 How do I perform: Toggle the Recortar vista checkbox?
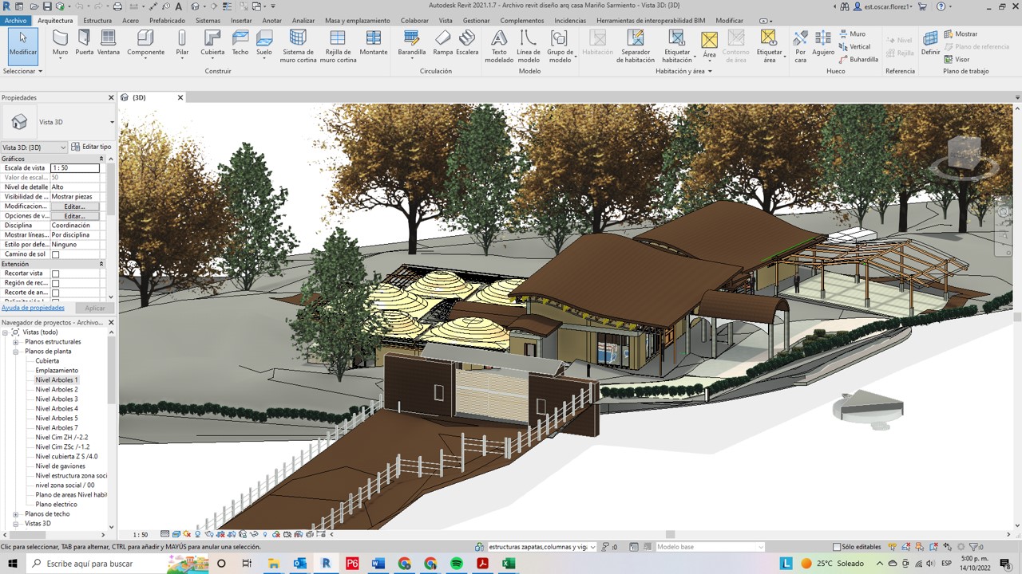55,274
